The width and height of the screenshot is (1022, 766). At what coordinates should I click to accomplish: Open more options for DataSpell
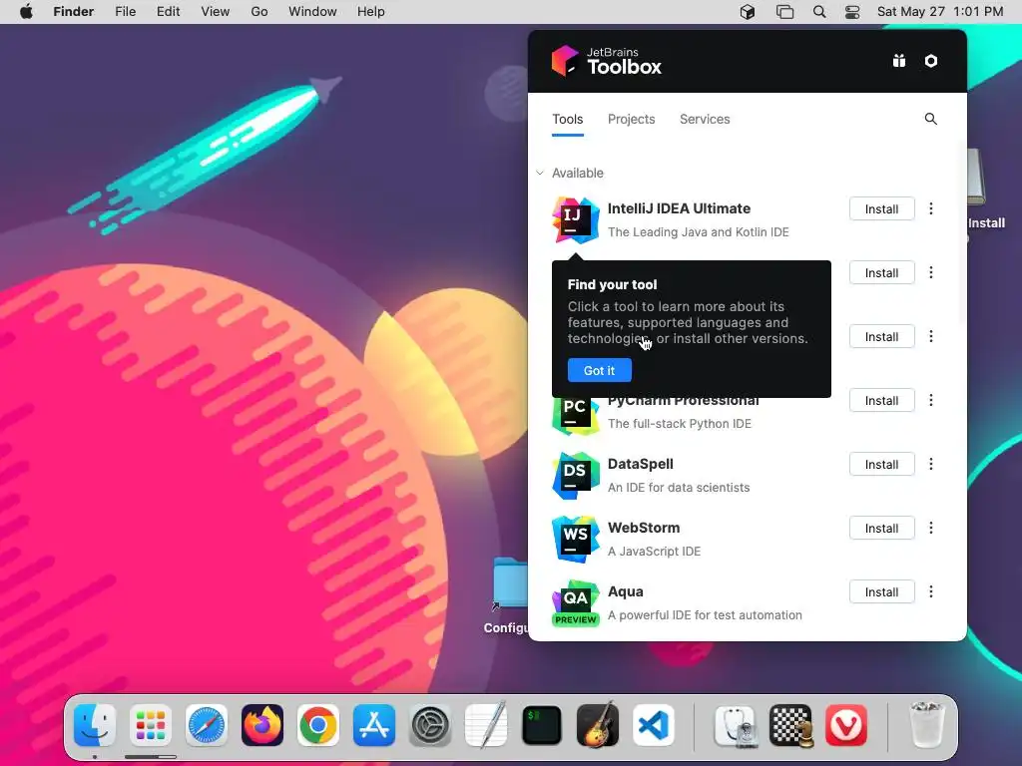click(x=931, y=464)
